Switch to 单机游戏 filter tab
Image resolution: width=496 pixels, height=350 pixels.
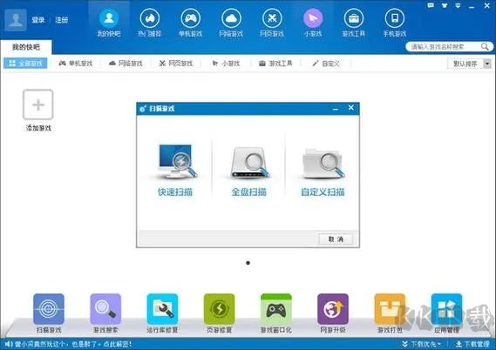click(x=75, y=64)
